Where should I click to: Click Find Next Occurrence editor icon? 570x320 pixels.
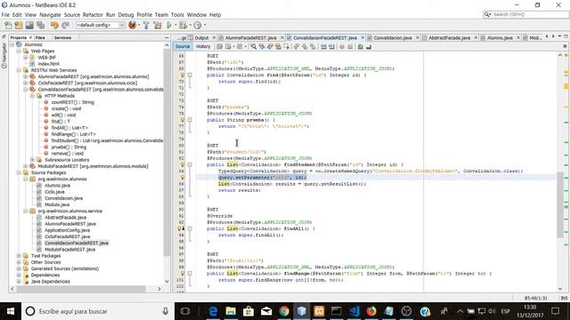270,46
